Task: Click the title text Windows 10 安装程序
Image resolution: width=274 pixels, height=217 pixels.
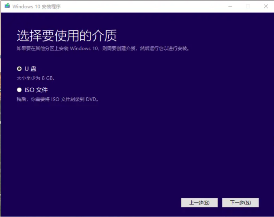Action: [36, 6]
